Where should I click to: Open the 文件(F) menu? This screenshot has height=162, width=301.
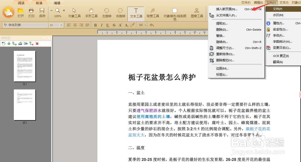click(246, 3)
